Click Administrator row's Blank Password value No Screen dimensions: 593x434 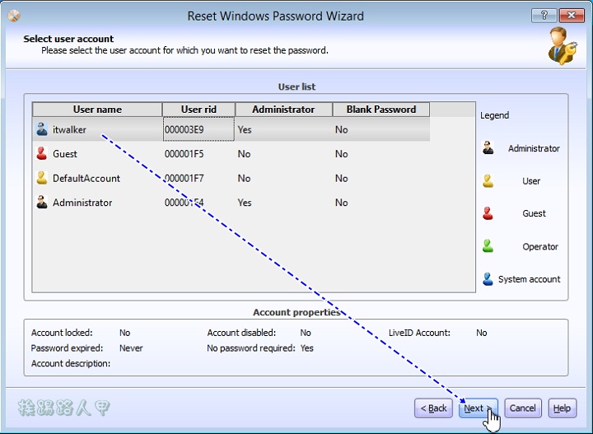(x=341, y=203)
